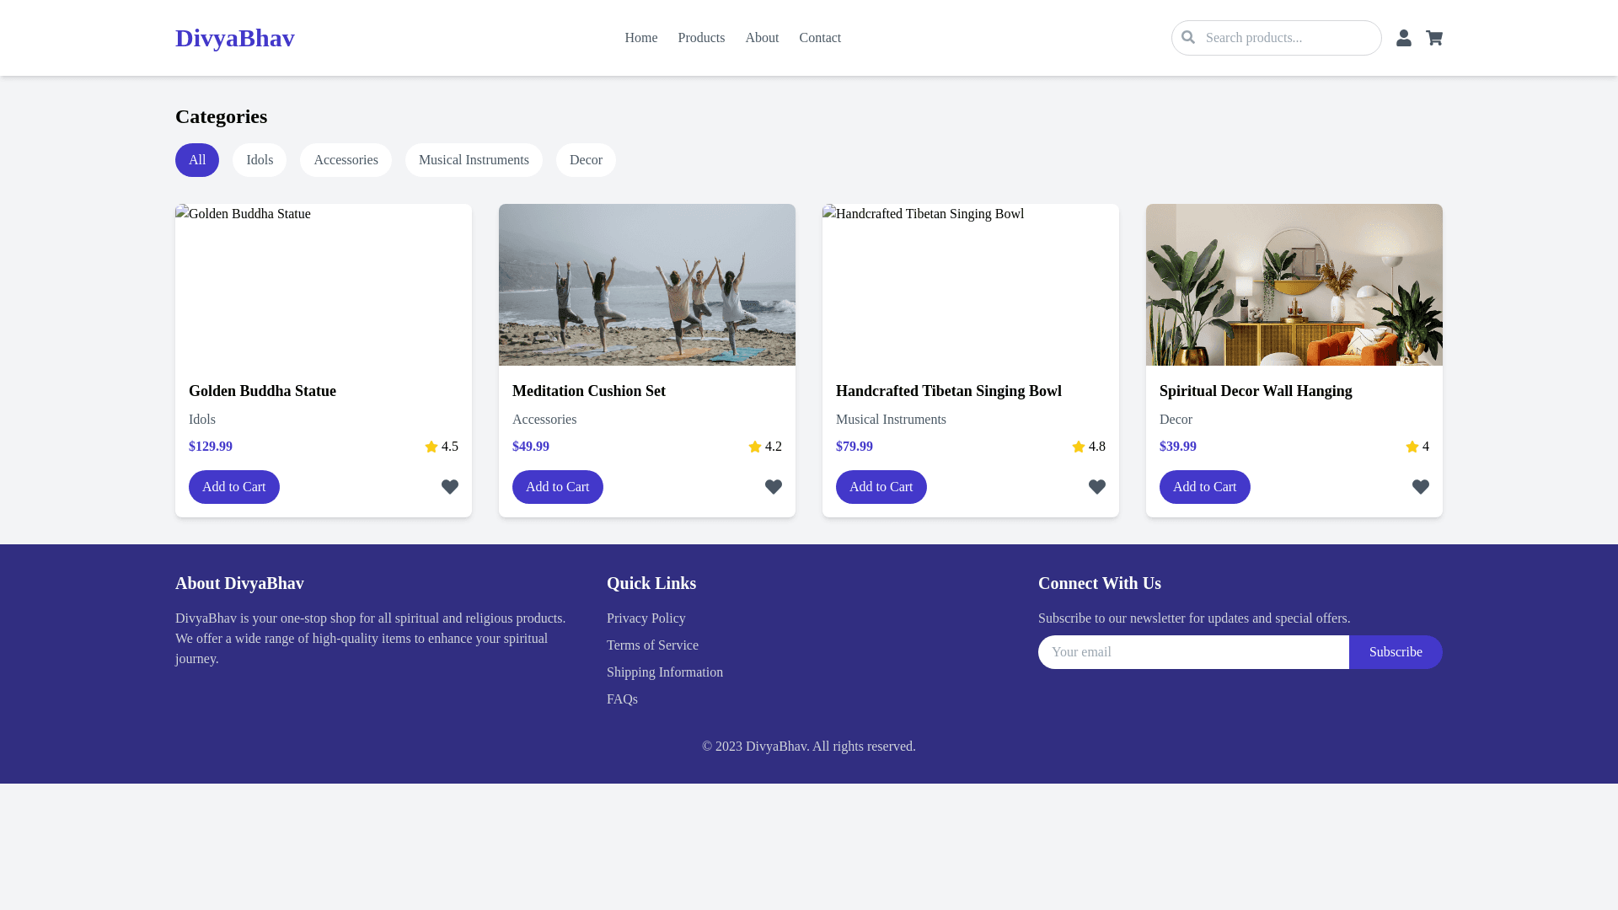Add Golden Buddha Statue to cart
Screen dimensions: 1618x910
pos(233,487)
